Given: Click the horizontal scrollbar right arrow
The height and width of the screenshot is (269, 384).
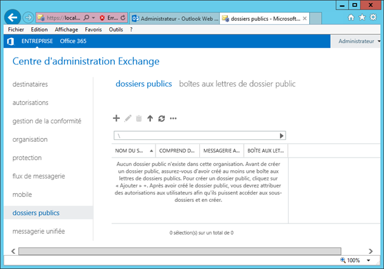Looking at the screenshot, I should tap(371, 251).
